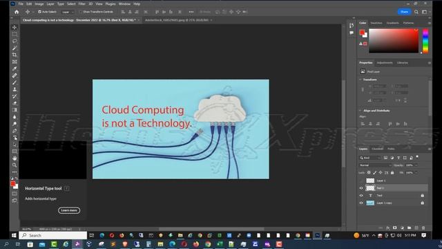Click the Home icon in the options bar
442x249 pixels.
click(x=17, y=12)
